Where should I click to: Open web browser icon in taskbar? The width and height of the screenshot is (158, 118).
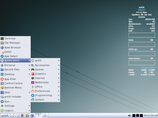click(32, 115)
